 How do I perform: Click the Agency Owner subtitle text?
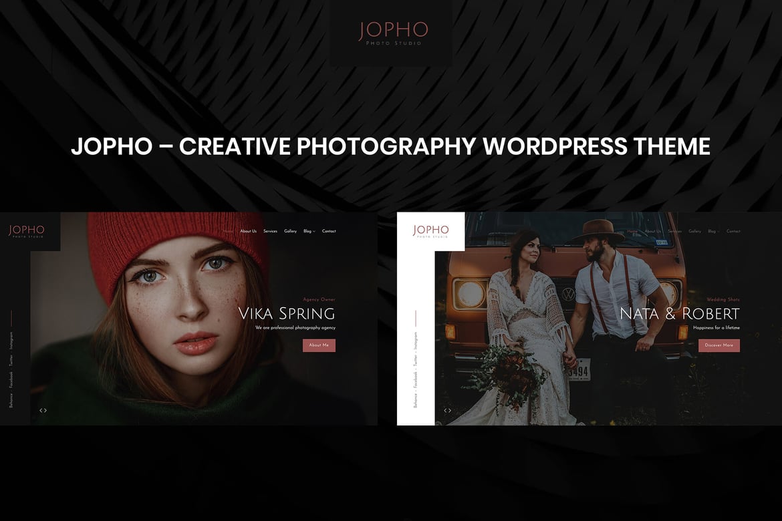(319, 300)
